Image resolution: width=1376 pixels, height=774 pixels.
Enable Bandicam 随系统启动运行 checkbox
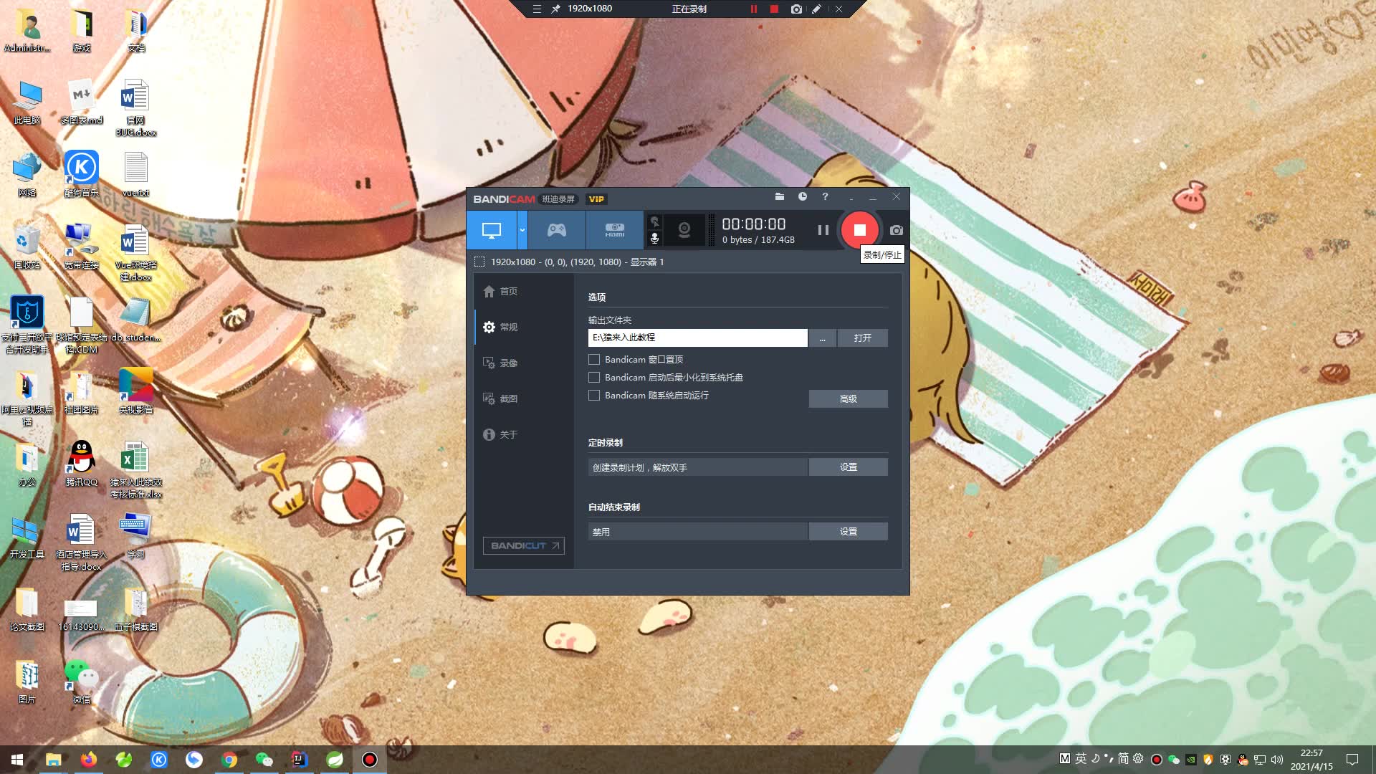click(x=594, y=396)
